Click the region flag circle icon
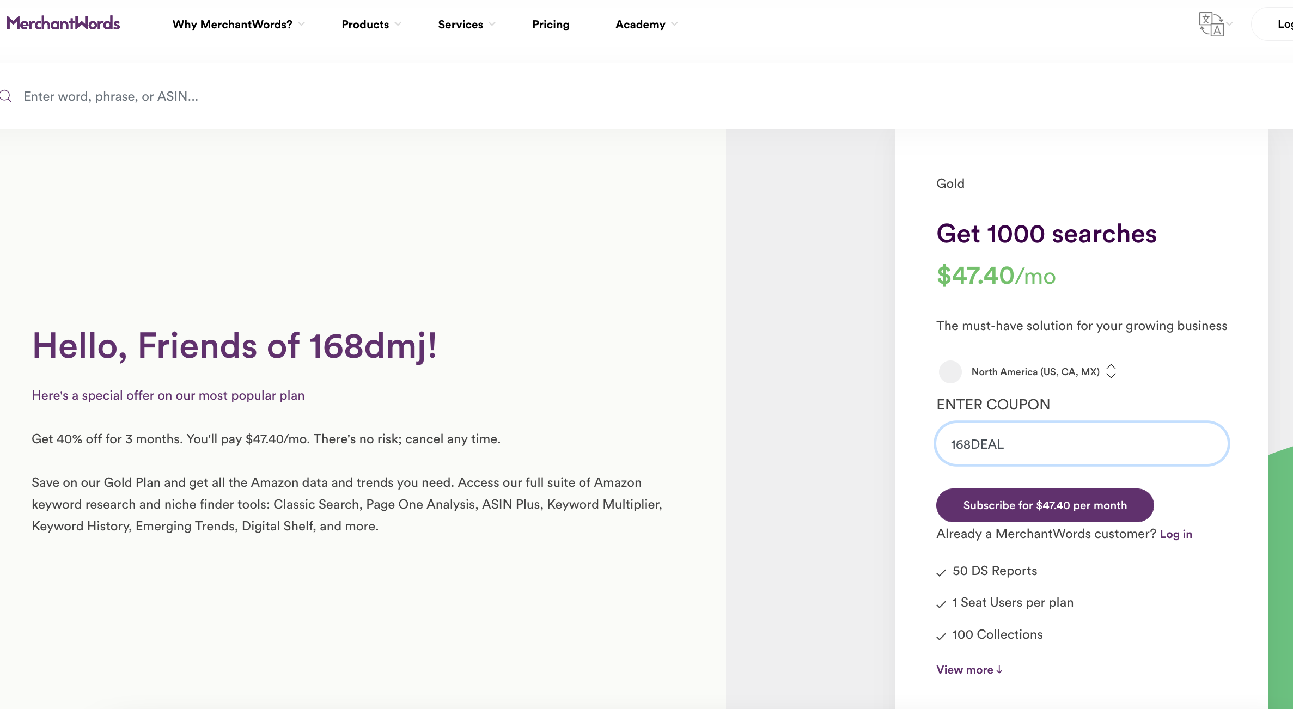 tap(950, 372)
